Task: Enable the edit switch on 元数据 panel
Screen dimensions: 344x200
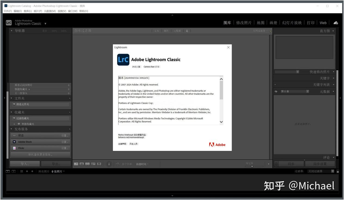Action: click(276, 91)
